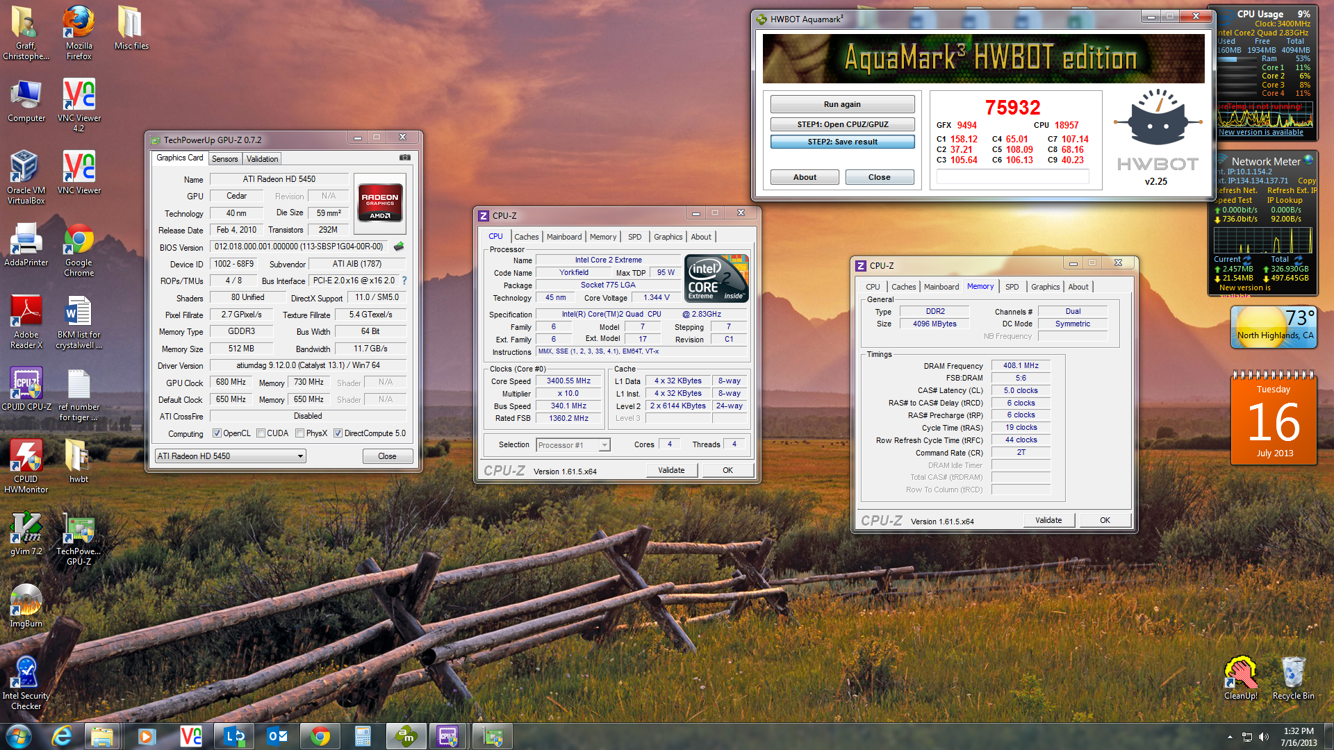Click the weather gadget North Highlands
This screenshot has height=750, width=1334.
1274,327
